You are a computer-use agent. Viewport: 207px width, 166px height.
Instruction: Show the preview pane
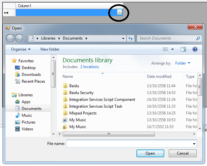pos(183,49)
